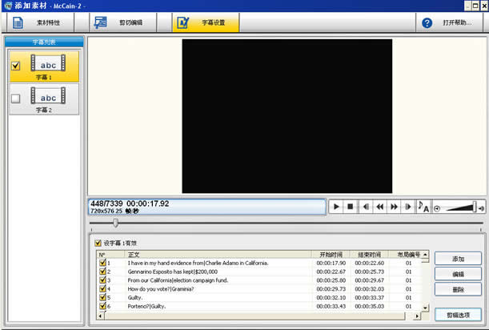Open 剪辑选项 button

458,315
